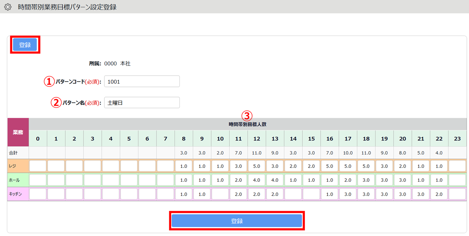The width and height of the screenshot is (469, 236).
Task: Click レジ cell for hour 0
Action: (38, 166)
